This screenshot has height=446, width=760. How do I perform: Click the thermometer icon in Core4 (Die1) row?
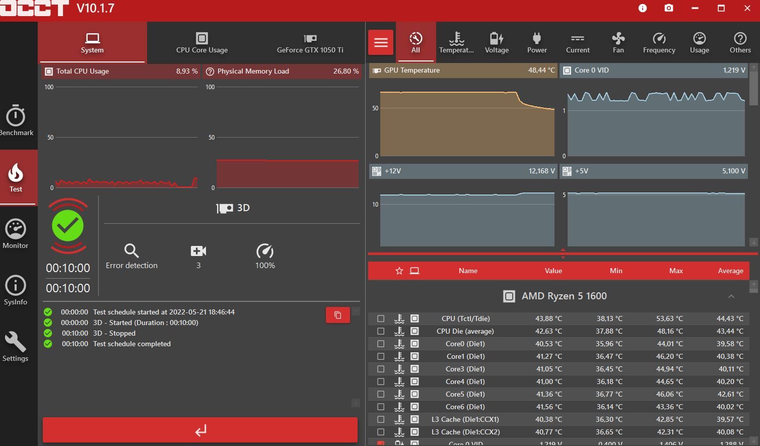tap(399, 381)
